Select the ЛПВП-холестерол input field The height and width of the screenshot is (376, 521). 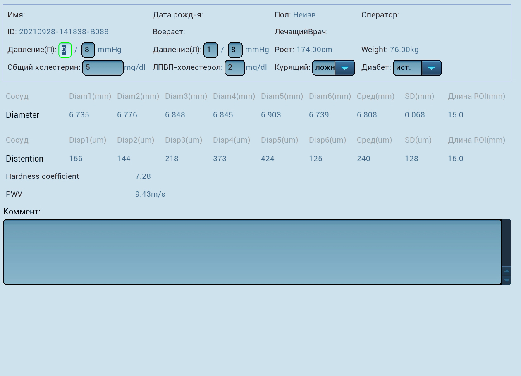tap(234, 68)
